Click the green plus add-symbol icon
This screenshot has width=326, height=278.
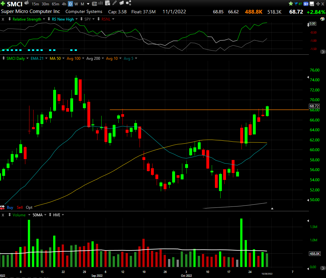click(x=3, y=3)
